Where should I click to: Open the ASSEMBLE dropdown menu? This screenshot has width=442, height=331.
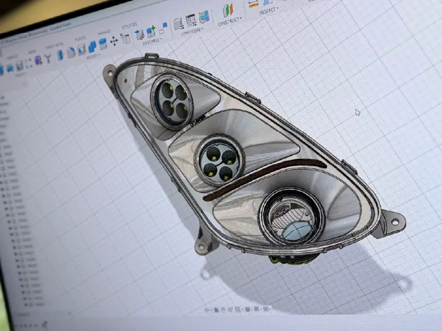tap(153, 42)
